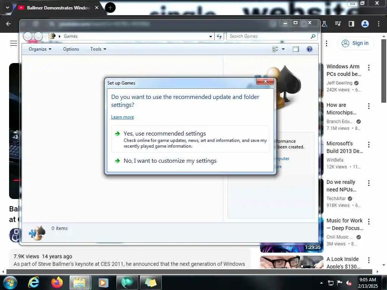
Task: Click the Games folder icon in address bar
Action: click(53, 36)
